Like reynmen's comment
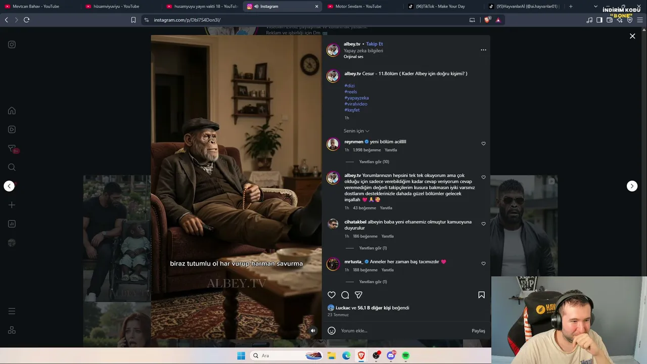The height and width of the screenshot is (364, 647). click(x=483, y=144)
